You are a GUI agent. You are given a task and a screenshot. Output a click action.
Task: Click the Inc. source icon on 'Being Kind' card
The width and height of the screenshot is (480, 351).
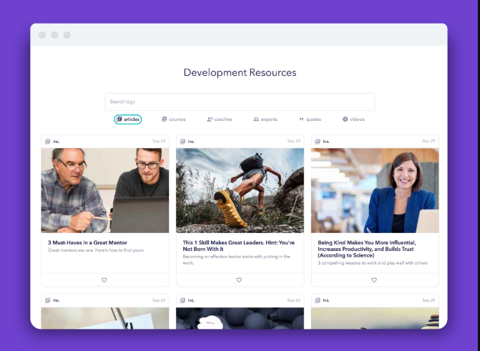click(x=318, y=142)
